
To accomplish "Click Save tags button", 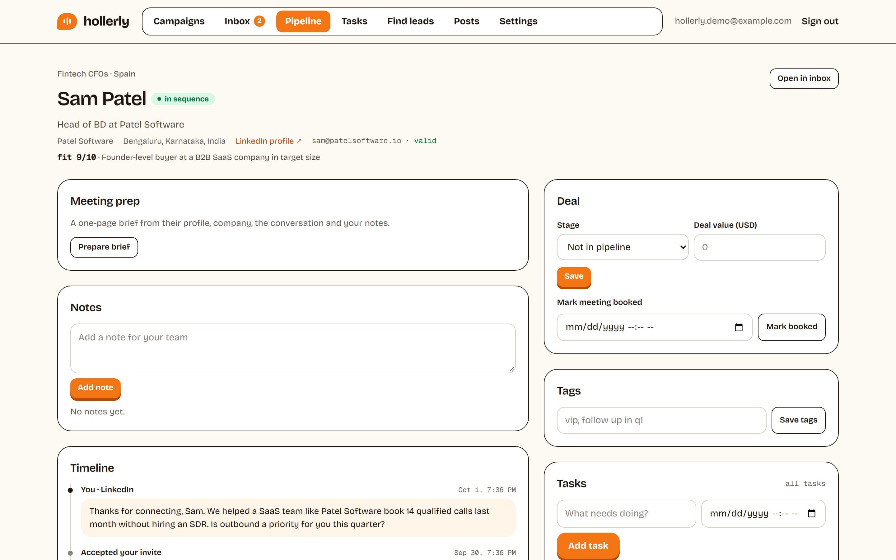I will click(798, 420).
